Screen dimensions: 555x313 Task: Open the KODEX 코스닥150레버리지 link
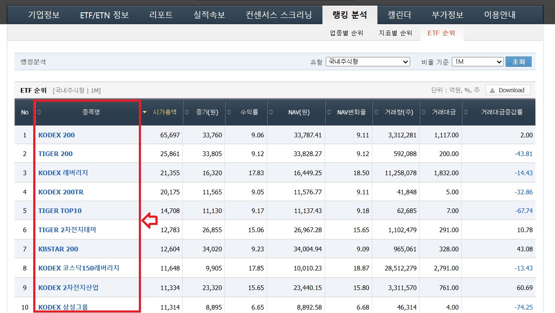(79, 268)
